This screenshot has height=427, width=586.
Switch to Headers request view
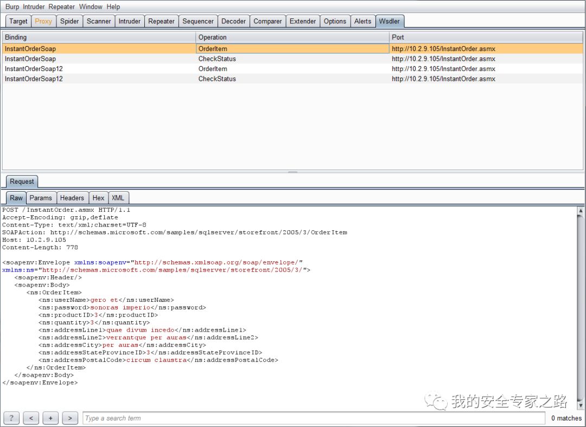[x=72, y=198]
